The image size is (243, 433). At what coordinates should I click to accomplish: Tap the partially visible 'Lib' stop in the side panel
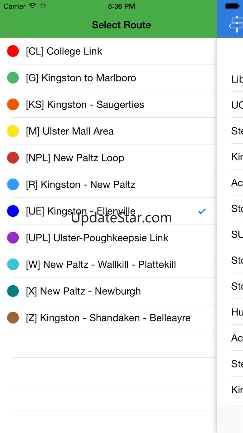pos(237,79)
